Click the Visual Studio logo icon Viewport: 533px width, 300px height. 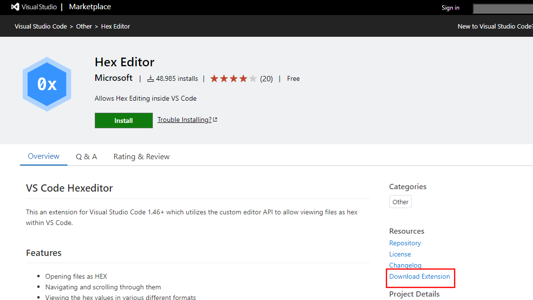pyautogui.click(x=15, y=7)
